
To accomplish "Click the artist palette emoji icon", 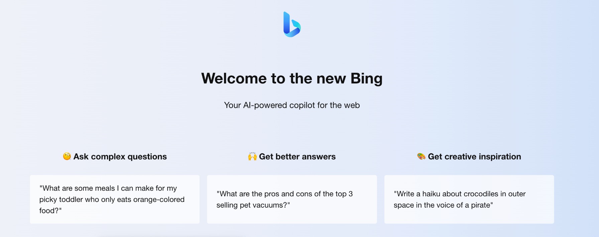I will coord(421,156).
